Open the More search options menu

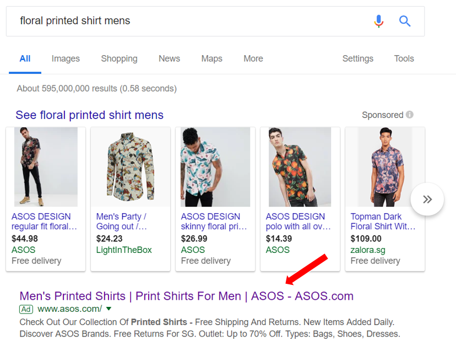point(253,58)
